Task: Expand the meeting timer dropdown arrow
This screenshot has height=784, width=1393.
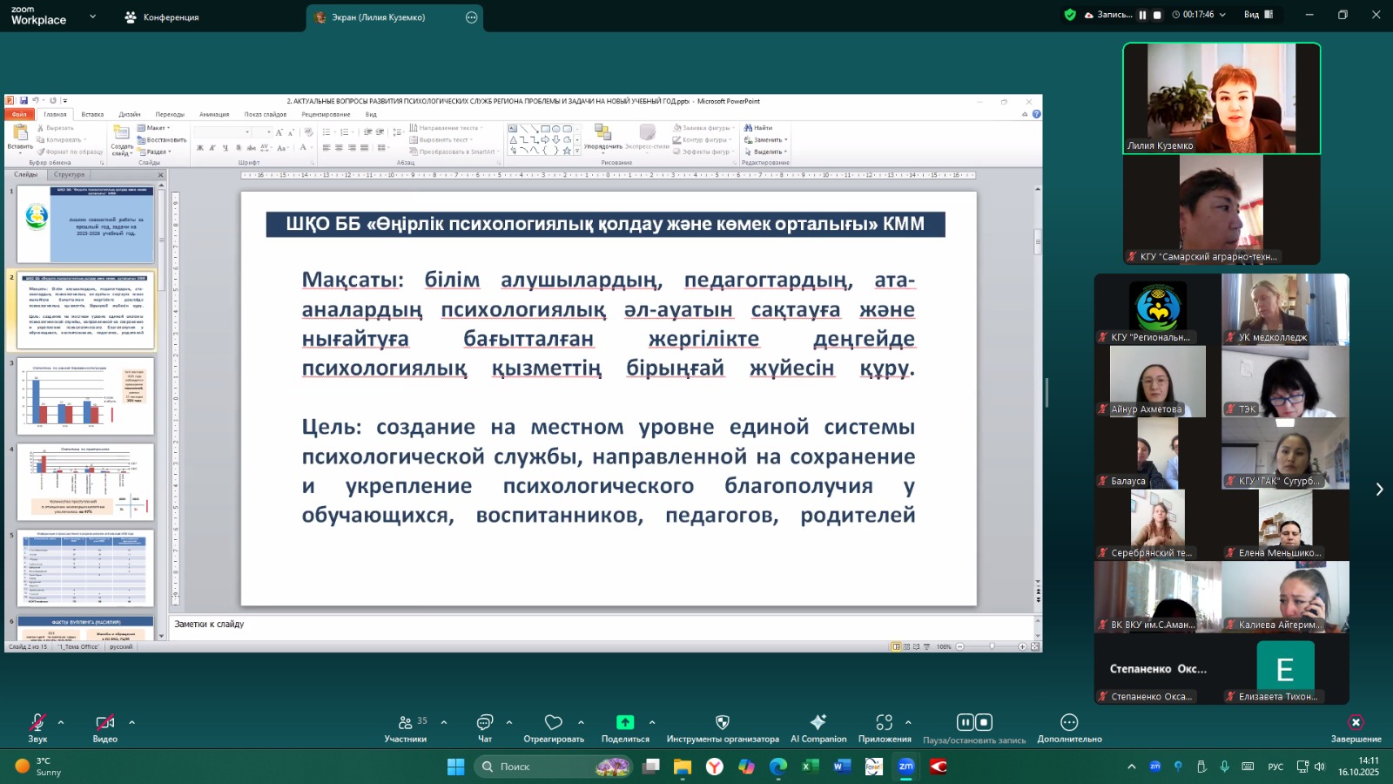Action: click(1222, 15)
